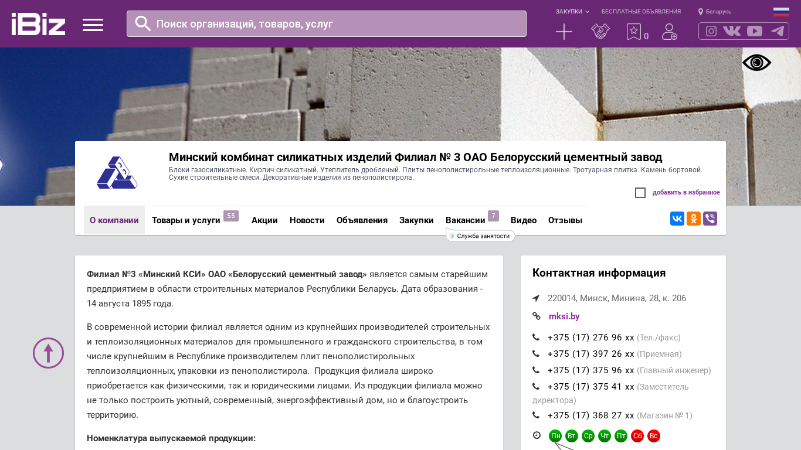801x450 pixels.
Task: Open the Беларусь region selector
Action: (x=715, y=12)
